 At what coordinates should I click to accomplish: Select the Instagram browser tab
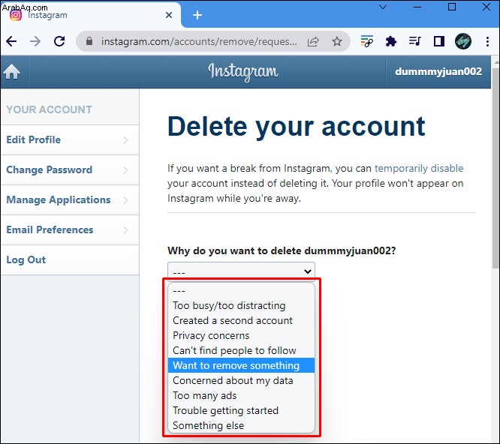[x=91, y=15]
